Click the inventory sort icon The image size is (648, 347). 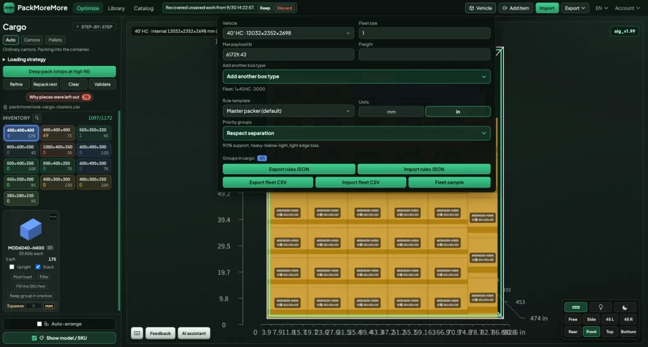pos(36,118)
